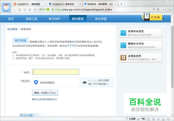Viewport: 174px width, 121px height.
Task: Open the 腾讯QQ帐号申诉服务协议 link
Action: click(x=45, y=99)
